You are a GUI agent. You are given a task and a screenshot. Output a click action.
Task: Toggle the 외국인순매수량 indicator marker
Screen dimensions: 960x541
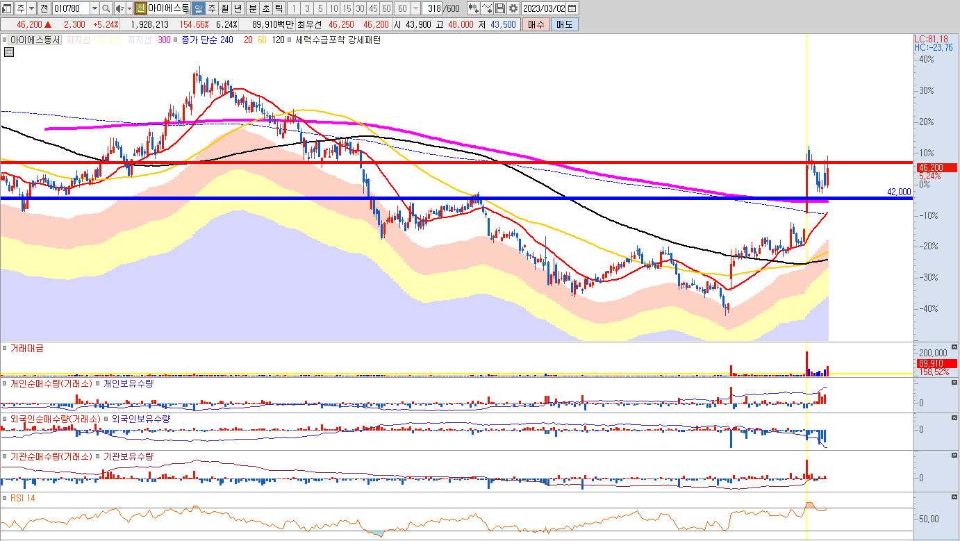(x=4, y=419)
